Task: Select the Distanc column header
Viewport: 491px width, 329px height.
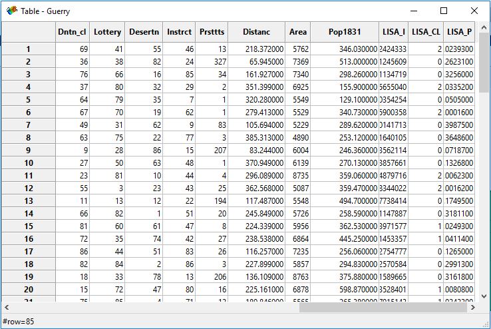Action: (x=256, y=32)
